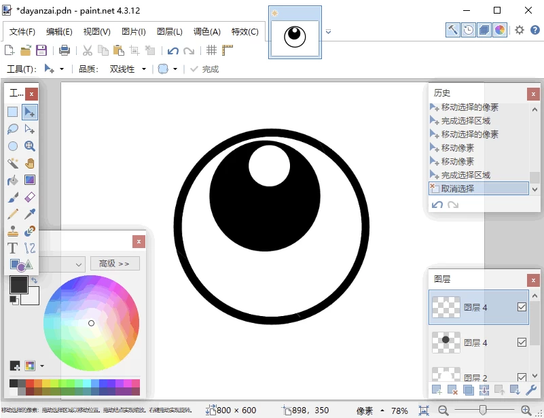
Task: Pick the Color Picker eyedropper tool
Action: (30, 214)
